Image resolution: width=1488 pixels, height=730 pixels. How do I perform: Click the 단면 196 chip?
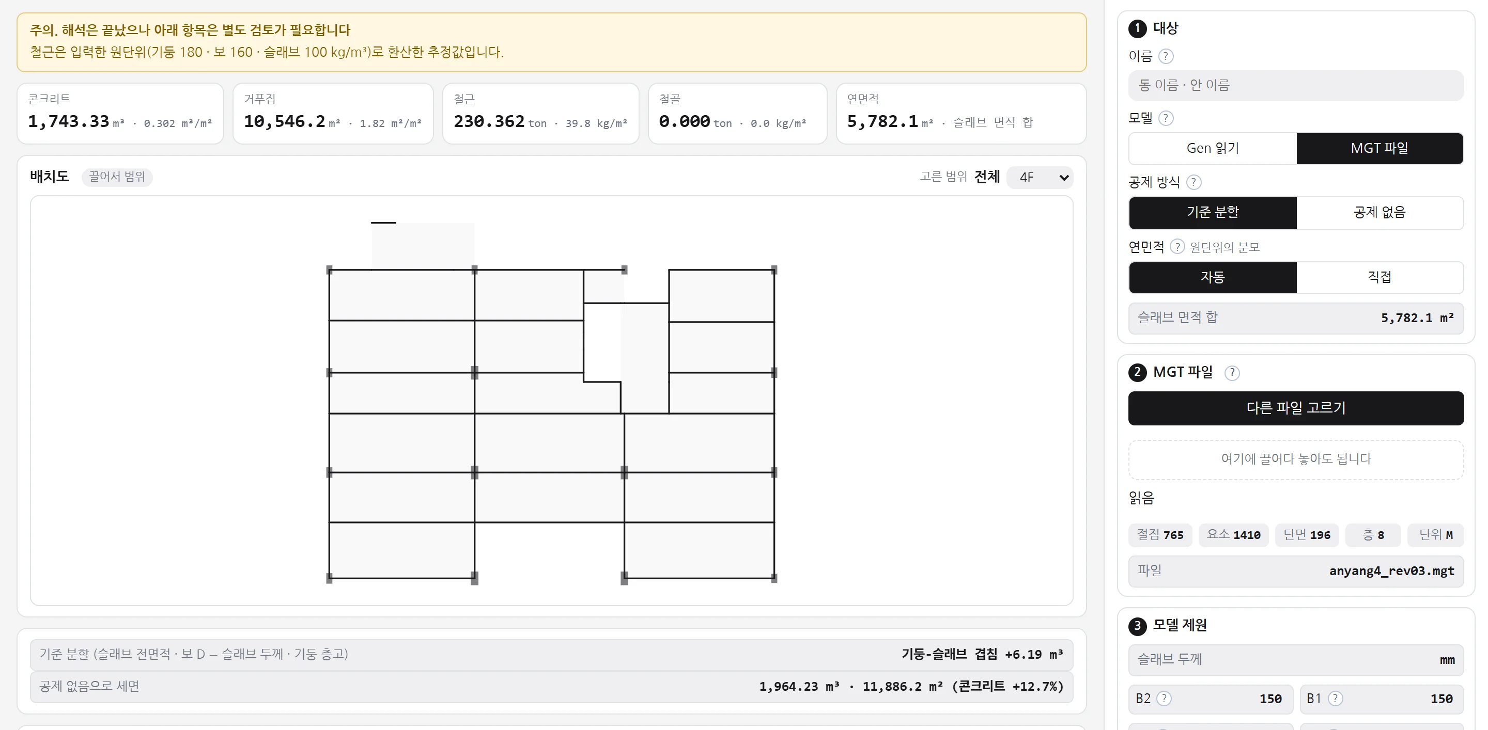[1307, 535]
